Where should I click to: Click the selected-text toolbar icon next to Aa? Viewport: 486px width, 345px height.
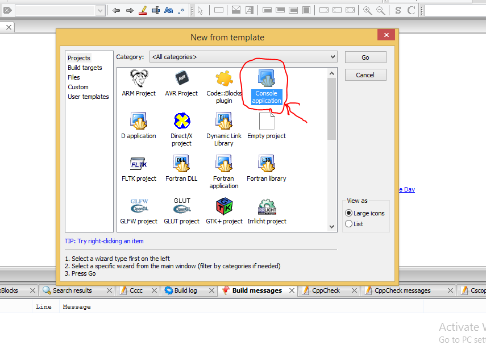tap(156, 11)
